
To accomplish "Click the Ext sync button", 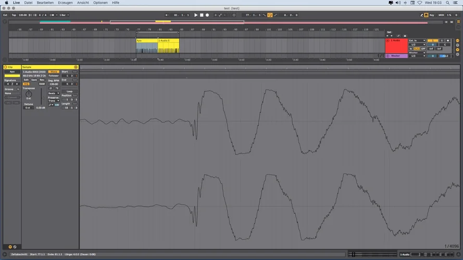I will point(5,15).
